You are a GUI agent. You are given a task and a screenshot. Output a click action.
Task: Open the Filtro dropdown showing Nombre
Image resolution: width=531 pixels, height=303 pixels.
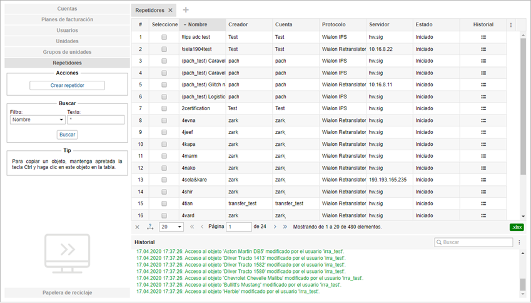(38, 120)
